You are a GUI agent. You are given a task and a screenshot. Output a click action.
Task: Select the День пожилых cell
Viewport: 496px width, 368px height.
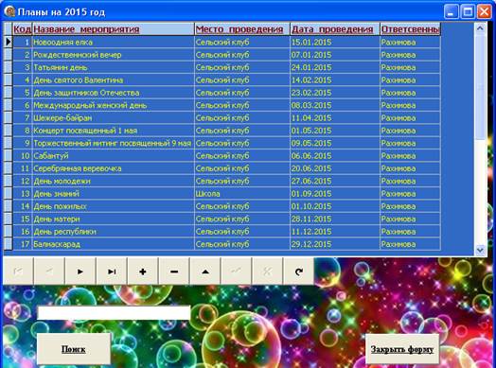(x=114, y=206)
